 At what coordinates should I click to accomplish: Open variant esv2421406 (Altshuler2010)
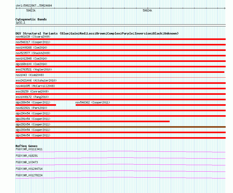pos(36,80)
